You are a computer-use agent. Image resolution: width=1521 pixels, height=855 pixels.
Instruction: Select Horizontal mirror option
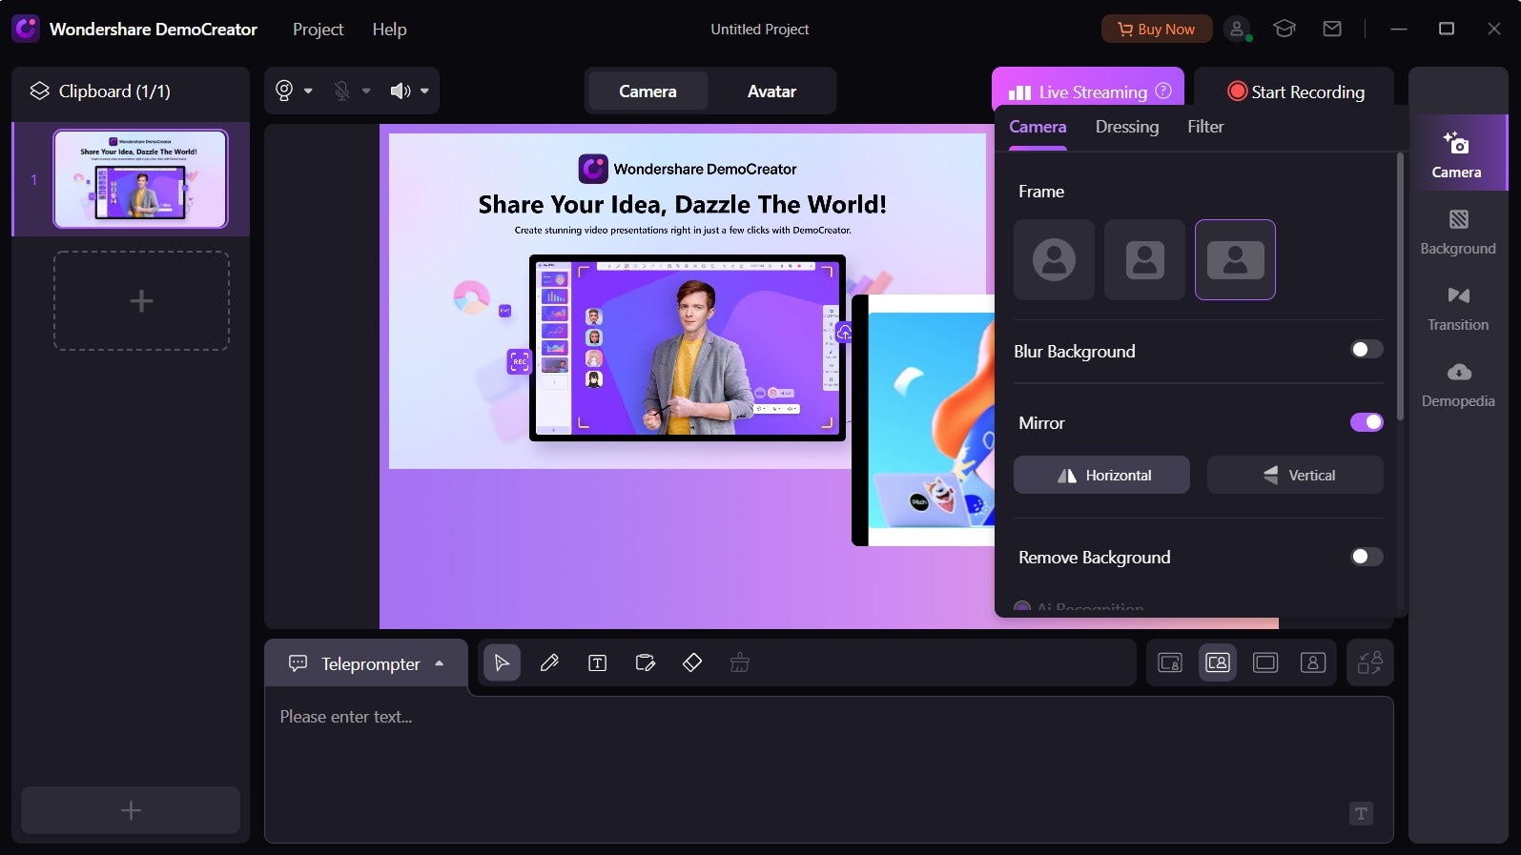pyautogui.click(x=1101, y=475)
